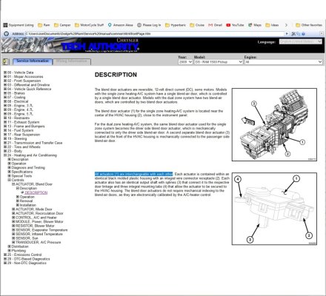Open the Other favorites folder
This screenshot has width=326, height=296.
pyautogui.click(x=309, y=25)
